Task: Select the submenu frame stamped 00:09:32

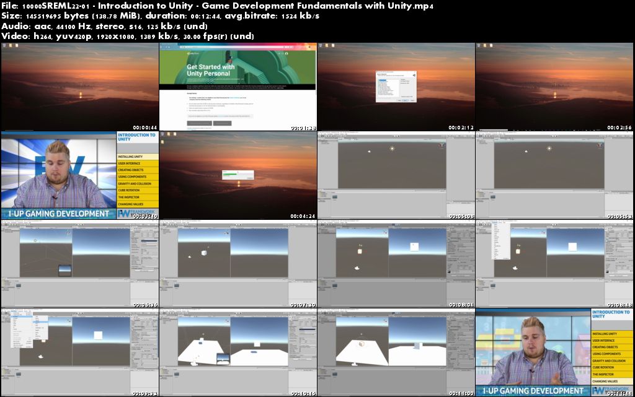Action: click(80, 352)
